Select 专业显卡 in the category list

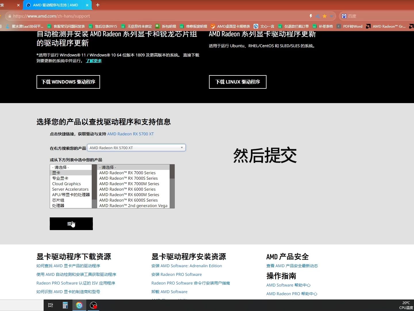(71, 178)
